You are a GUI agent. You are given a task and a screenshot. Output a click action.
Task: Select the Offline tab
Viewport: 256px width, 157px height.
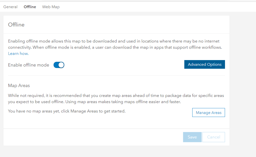(x=30, y=7)
